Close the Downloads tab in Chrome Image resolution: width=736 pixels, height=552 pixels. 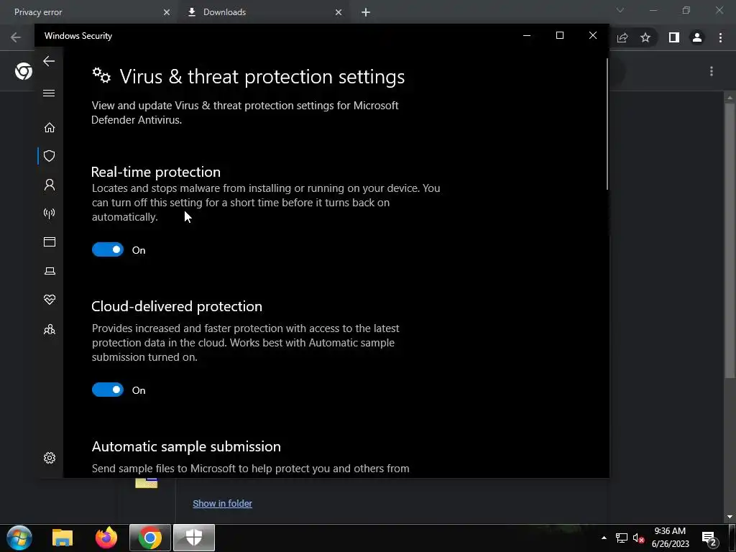pyautogui.click(x=339, y=13)
